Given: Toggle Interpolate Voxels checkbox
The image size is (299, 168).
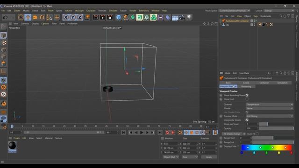Looking at the screenshot, I should (x=247, y=120).
